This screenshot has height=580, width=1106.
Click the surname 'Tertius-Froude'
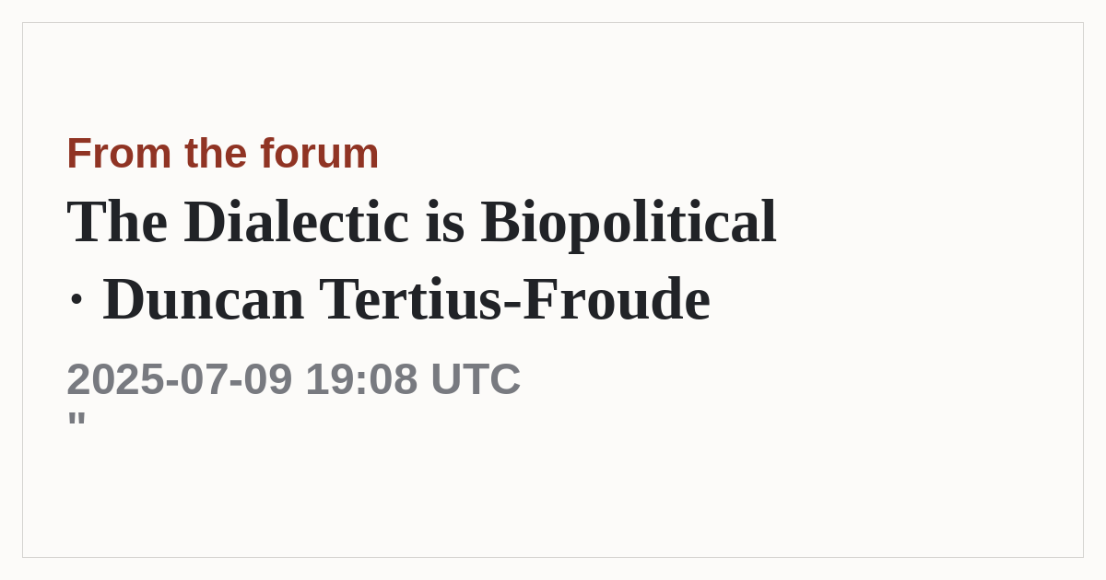tap(514, 299)
